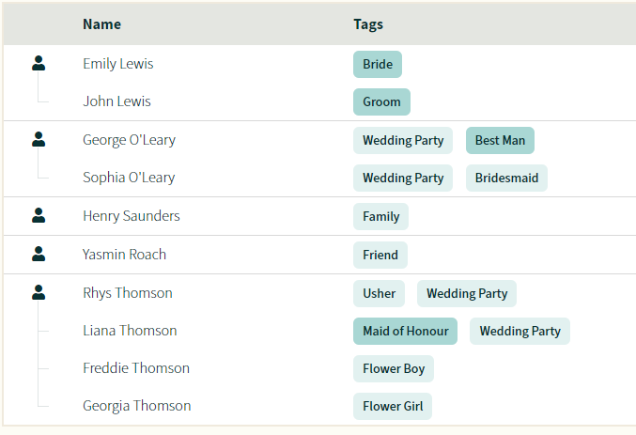Select the Bride tag
636x435 pixels.
click(x=378, y=64)
